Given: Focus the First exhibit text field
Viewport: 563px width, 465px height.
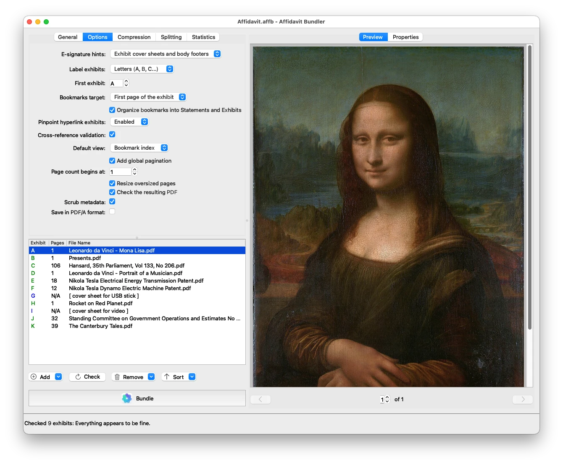Looking at the screenshot, I should pyautogui.click(x=116, y=83).
